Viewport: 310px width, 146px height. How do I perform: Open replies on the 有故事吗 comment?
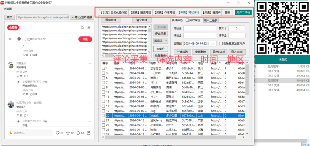pos(26,76)
